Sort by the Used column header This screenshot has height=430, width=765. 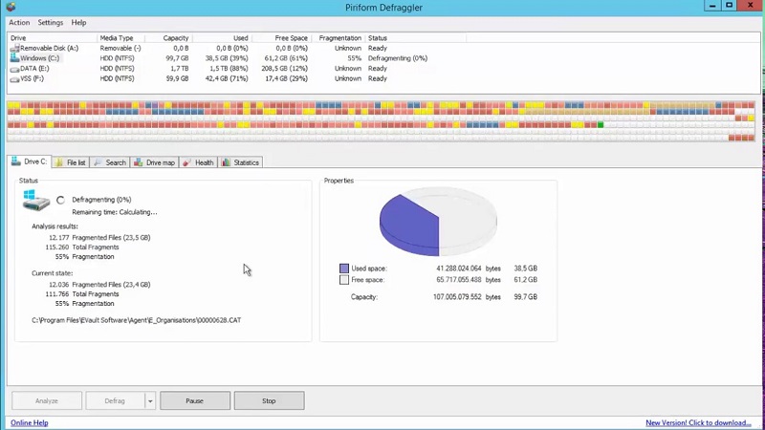pos(222,38)
